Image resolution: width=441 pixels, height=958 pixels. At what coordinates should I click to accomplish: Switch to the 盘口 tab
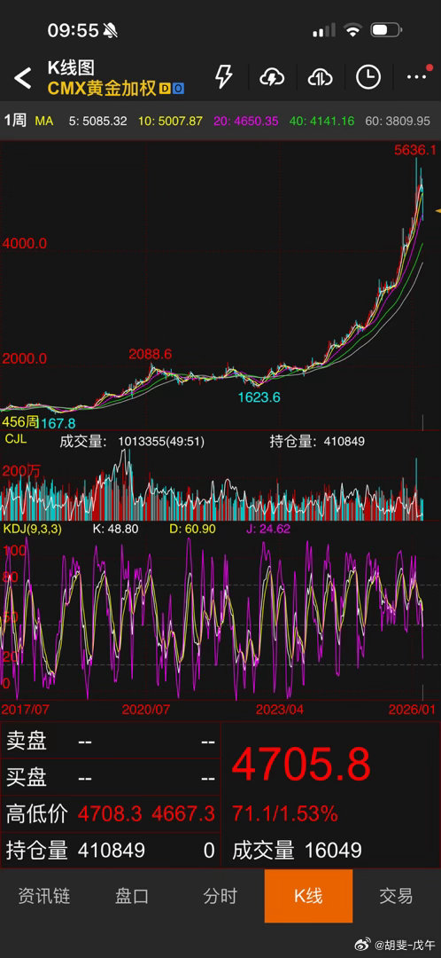pyautogui.click(x=132, y=896)
